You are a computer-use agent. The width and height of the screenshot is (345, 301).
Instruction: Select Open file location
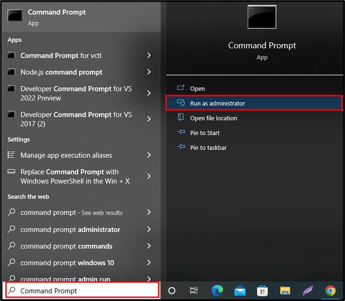point(254,118)
